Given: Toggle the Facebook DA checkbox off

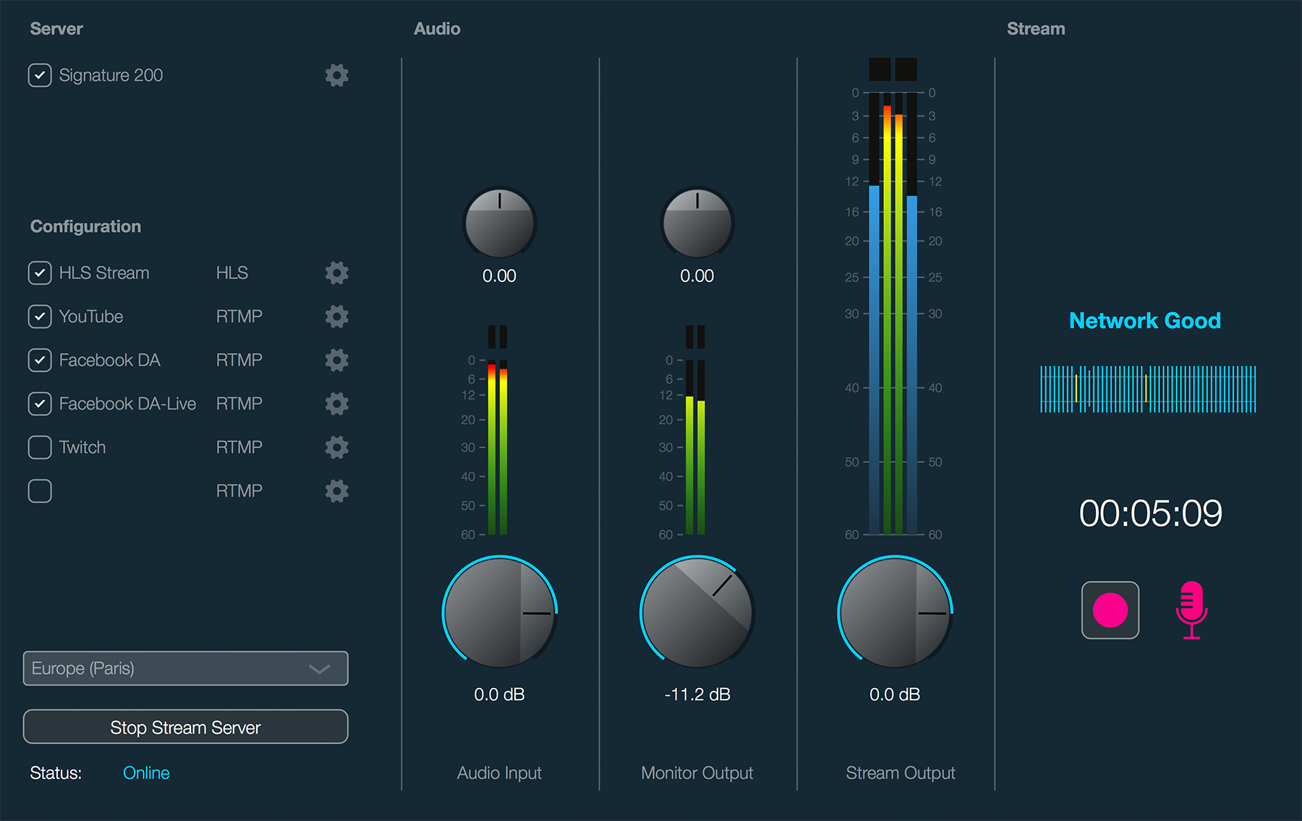Looking at the screenshot, I should [40, 360].
